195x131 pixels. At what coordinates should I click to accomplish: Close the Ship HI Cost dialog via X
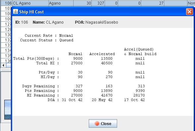pyautogui.click(x=189, y=12)
